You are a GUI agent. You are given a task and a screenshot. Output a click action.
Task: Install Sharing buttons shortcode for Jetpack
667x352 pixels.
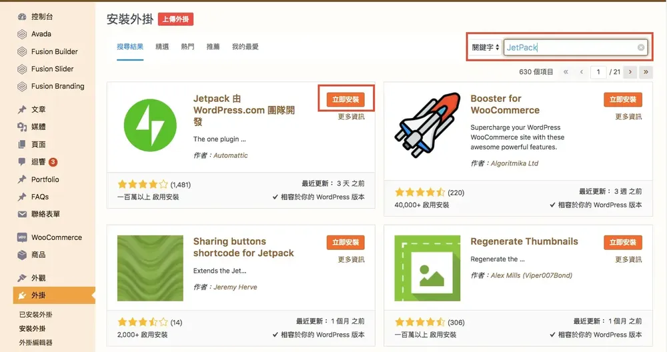coord(346,242)
